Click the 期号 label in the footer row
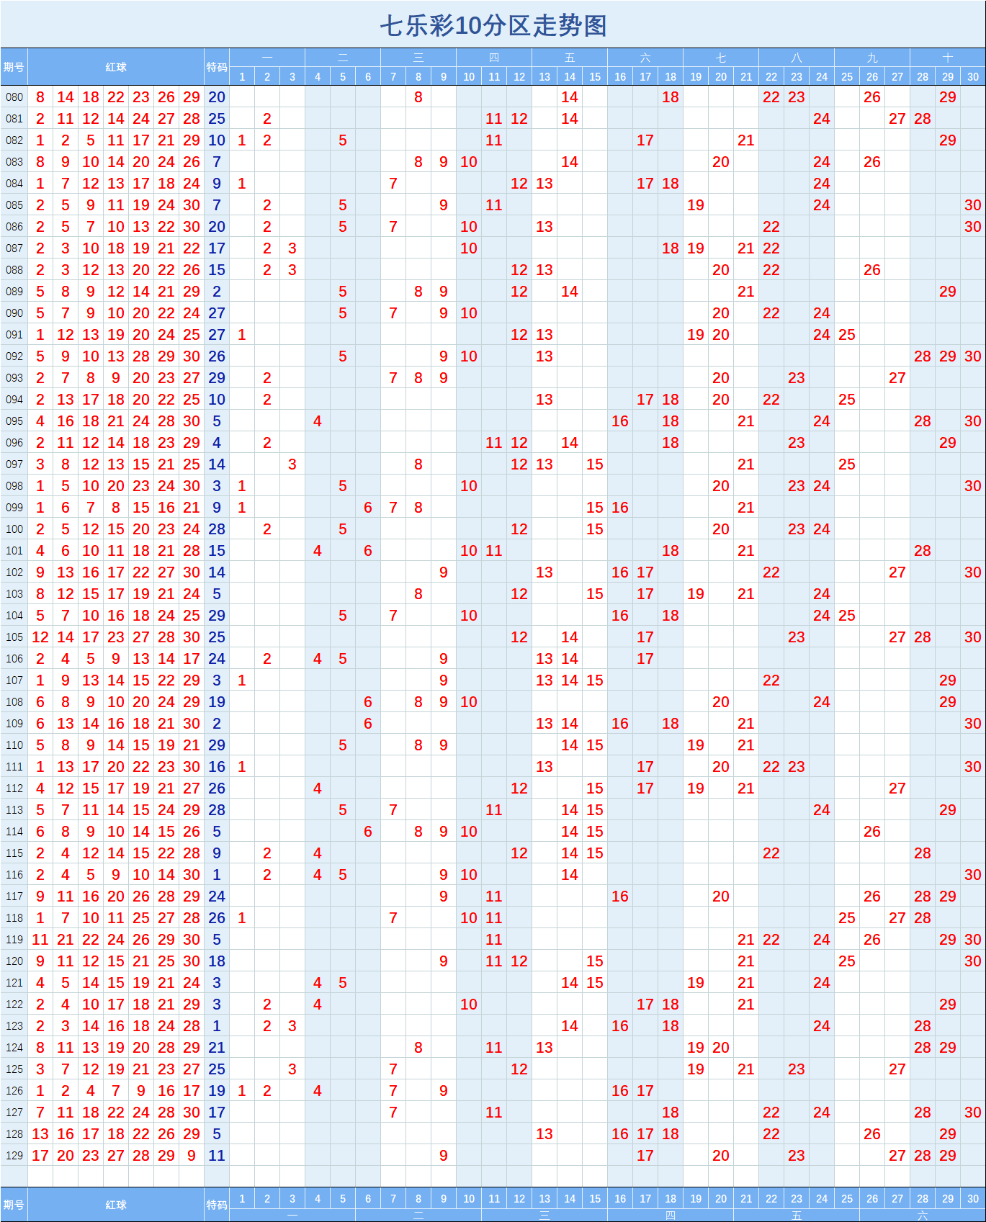The height and width of the screenshot is (1222, 986). coord(14,1205)
